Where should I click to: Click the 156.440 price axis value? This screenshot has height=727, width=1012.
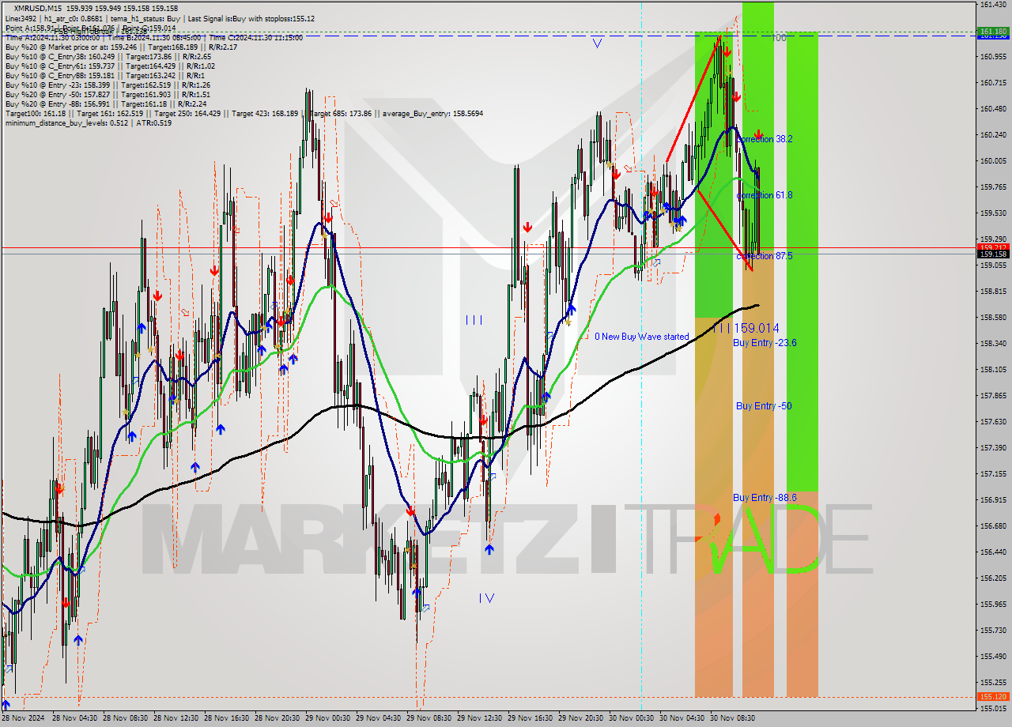[993, 552]
